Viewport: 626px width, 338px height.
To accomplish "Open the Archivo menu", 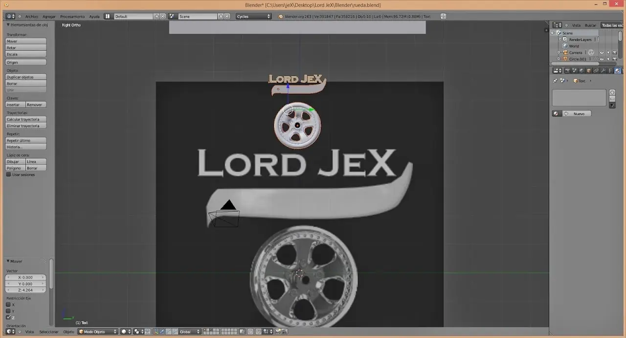I will [x=31, y=17].
